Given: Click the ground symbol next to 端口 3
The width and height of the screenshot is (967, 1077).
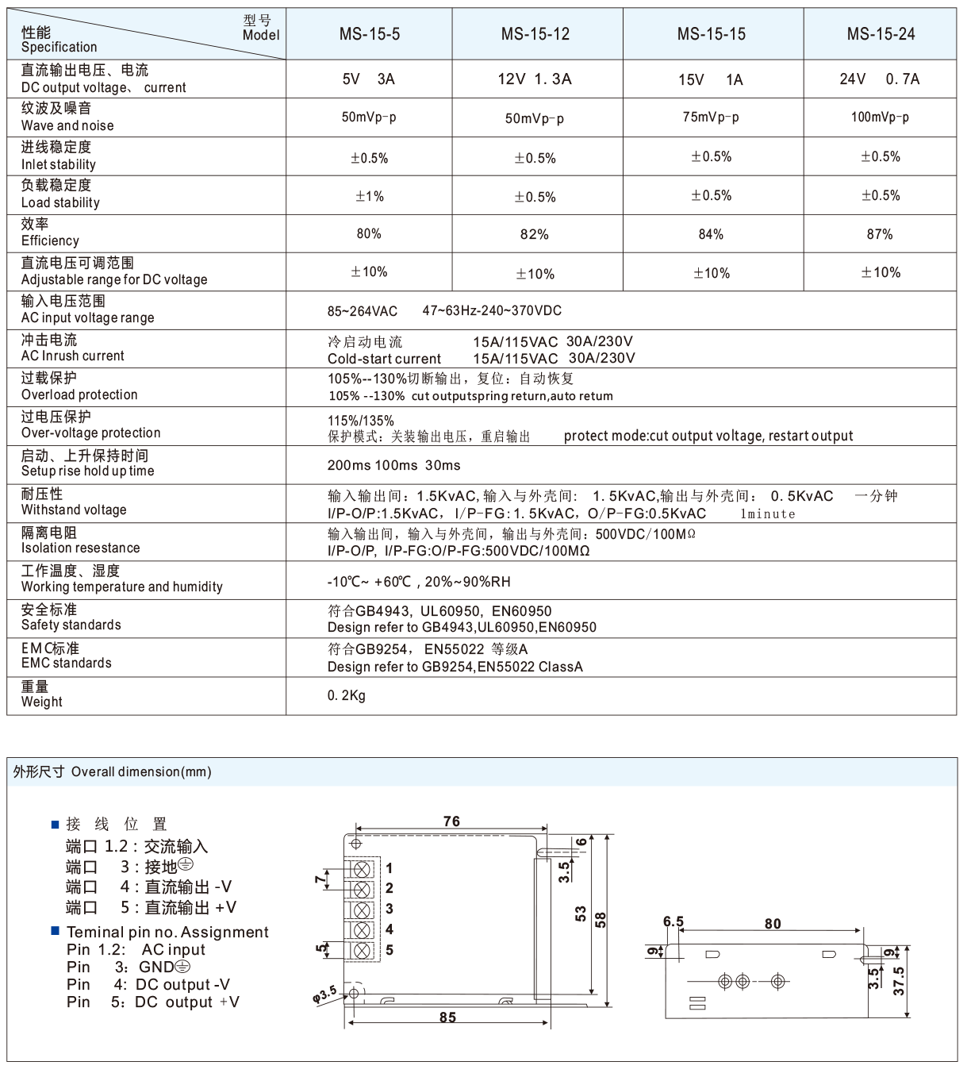Looking at the screenshot, I should (186, 866).
